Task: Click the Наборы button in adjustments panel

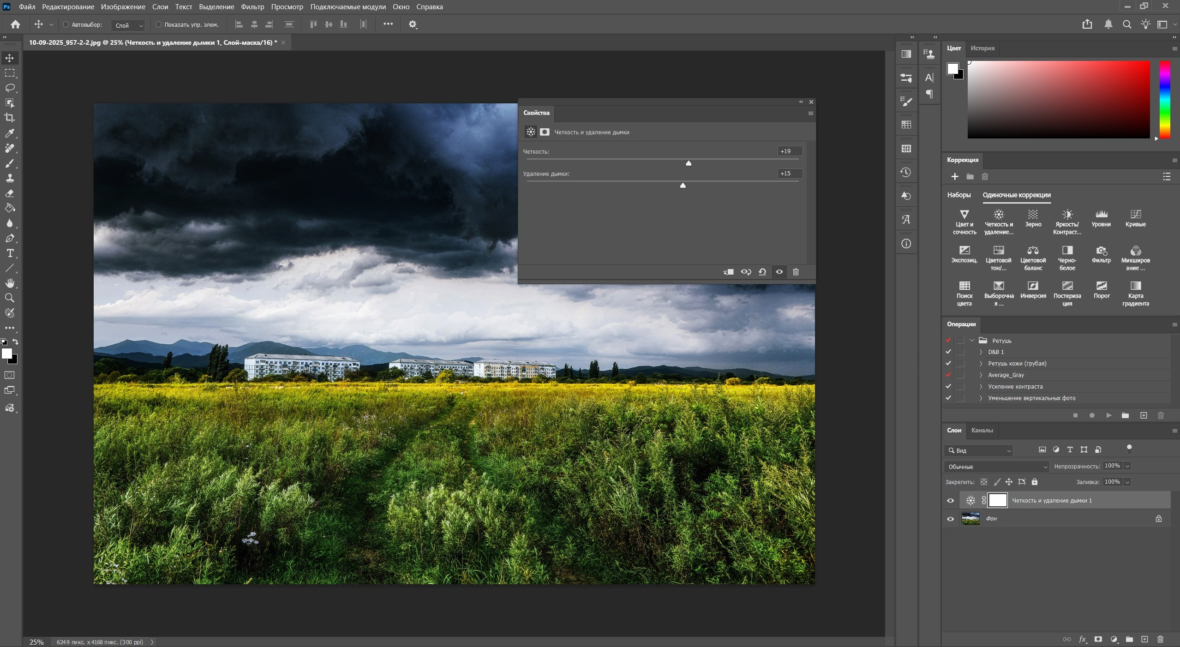Action: pyautogui.click(x=958, y=195)
